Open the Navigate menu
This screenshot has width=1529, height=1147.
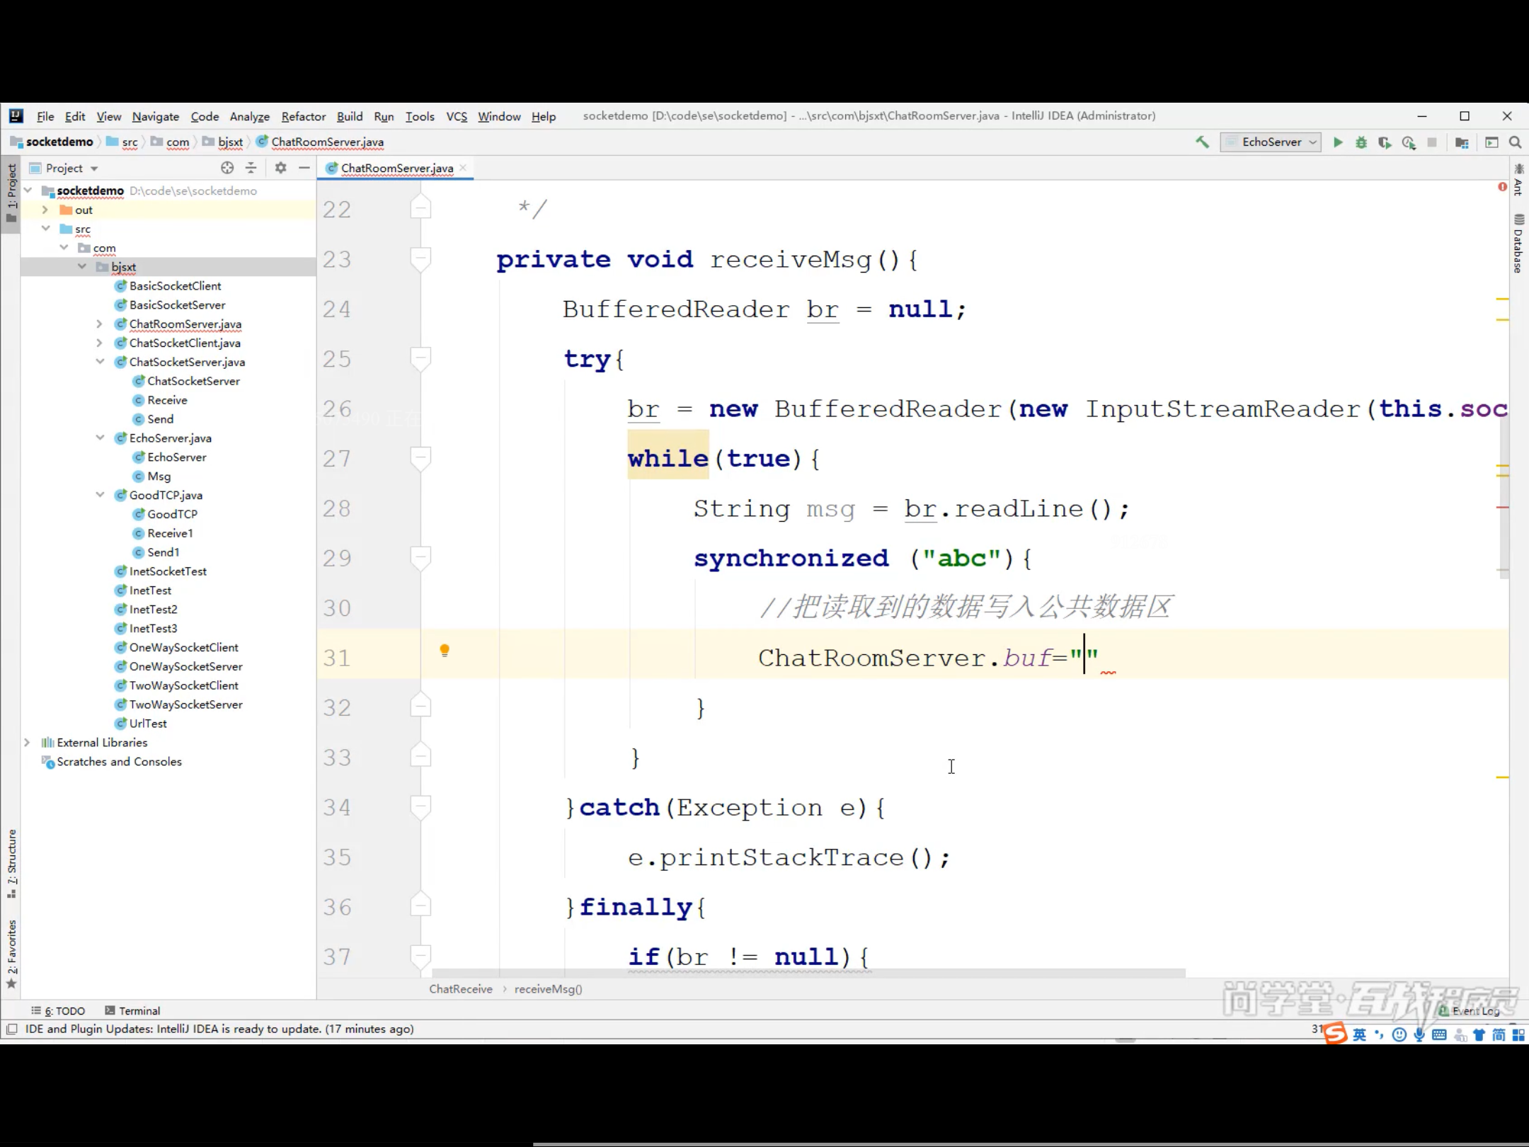point(155,116)
